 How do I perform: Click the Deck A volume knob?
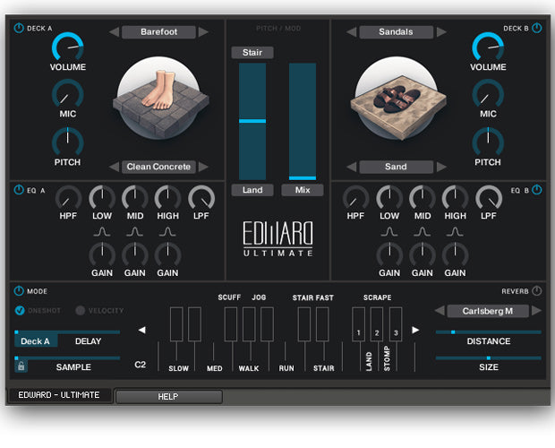(68, 47)
